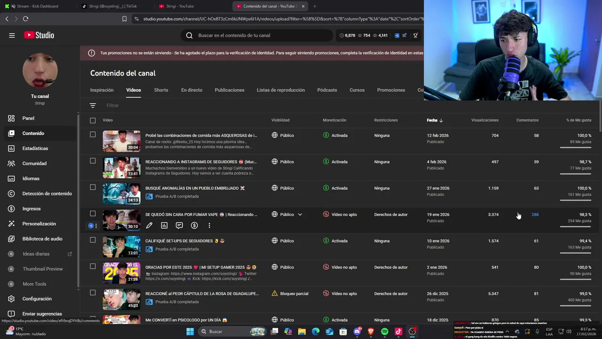This screenshot has height=339, width=602.
Task: Click the Estadísticas chart icon in sidebar
Action: click(x=12, y=148)
